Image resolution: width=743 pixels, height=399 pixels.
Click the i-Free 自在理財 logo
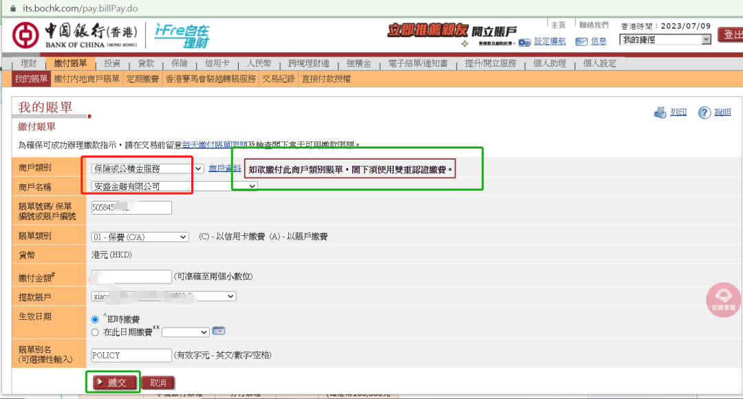(182, 36)
